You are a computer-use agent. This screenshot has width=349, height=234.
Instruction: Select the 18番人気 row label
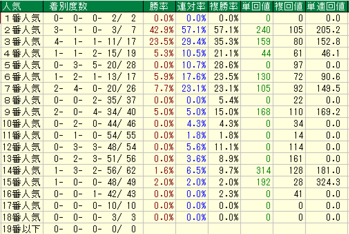pyautogui.click(x=22, y=217)
